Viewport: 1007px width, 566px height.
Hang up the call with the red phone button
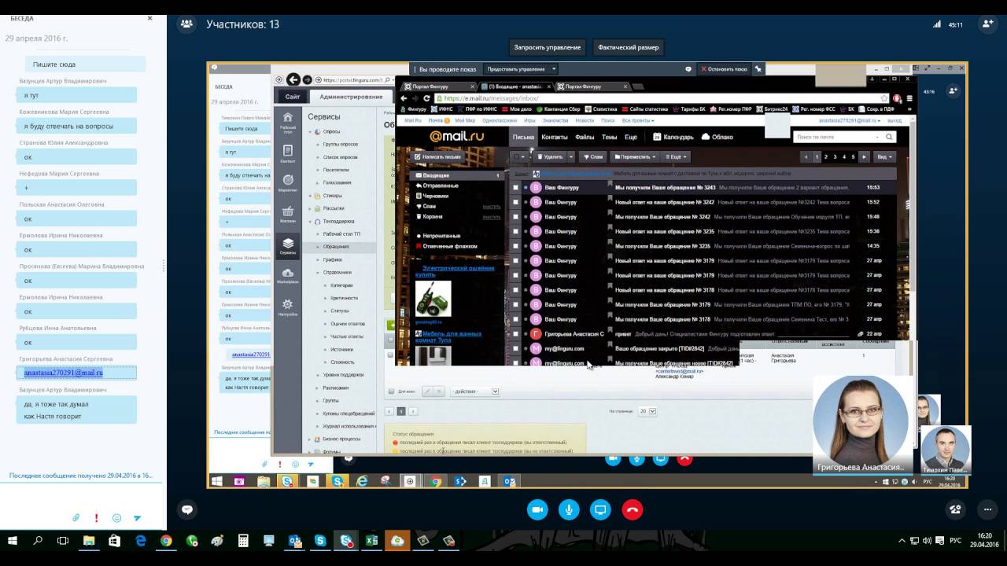point(633,510)
